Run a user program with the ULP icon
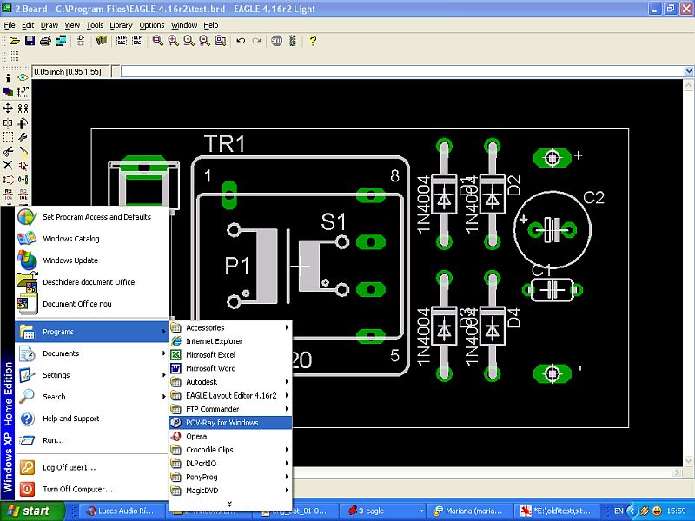The width and height of the screenshot is (695, 521). coord(137,41)
